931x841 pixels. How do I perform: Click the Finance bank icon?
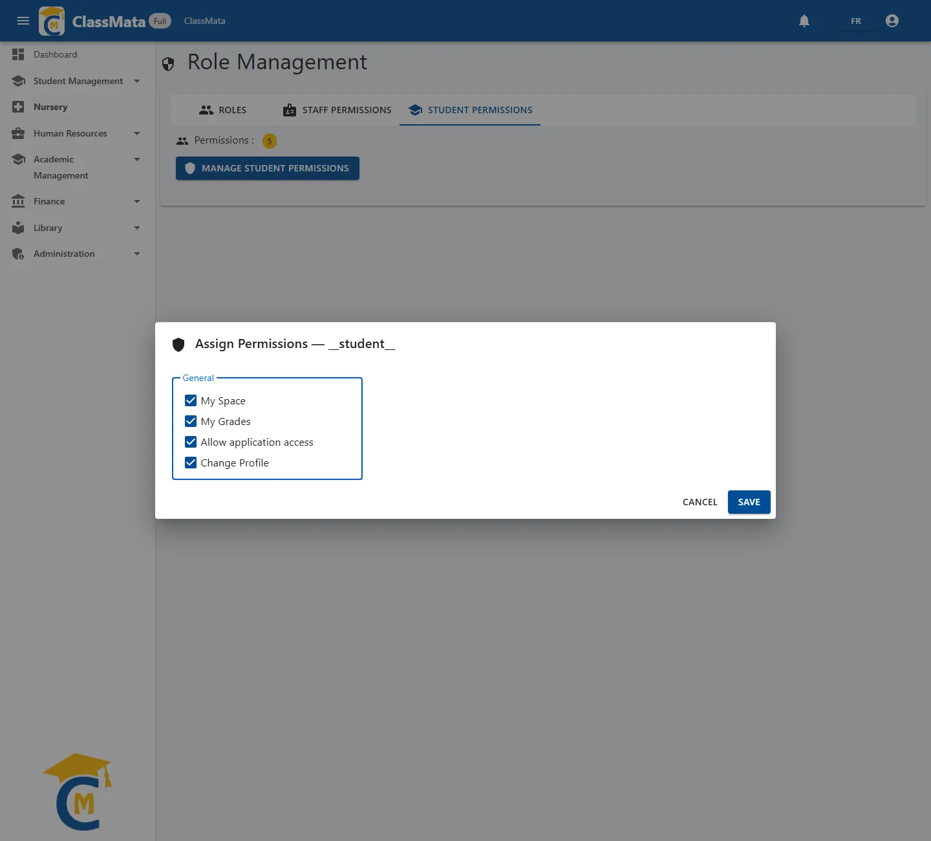(18, 201)
